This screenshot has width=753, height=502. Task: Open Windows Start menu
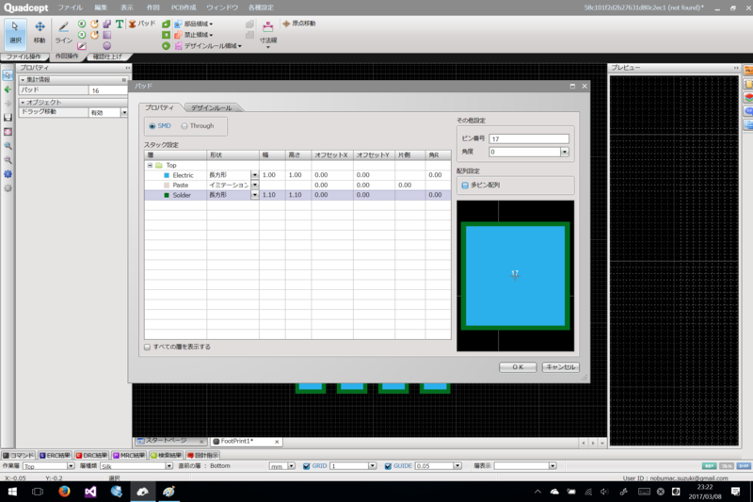tap(12, 492)
